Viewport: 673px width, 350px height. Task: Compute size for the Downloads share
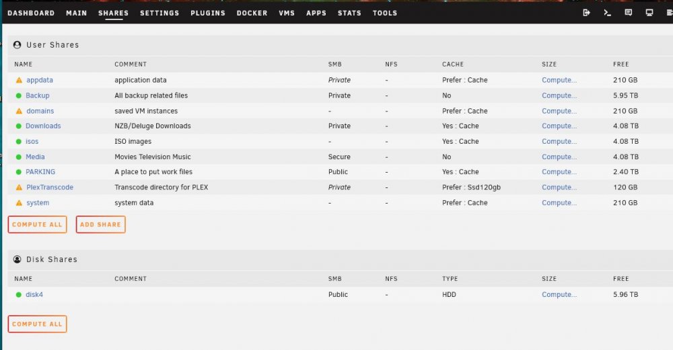pyautogui.click(x=559, y=126)
